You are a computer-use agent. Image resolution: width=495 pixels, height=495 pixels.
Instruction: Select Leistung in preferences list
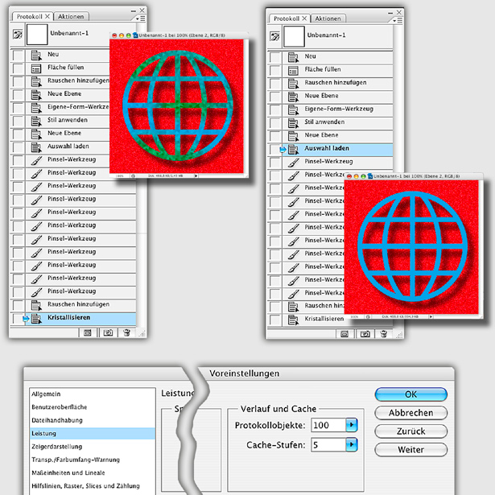tap(93, 434)
